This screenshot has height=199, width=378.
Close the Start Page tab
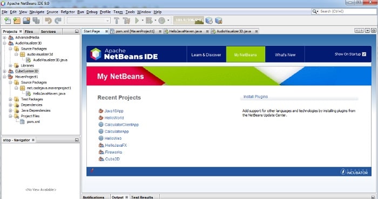[x=106, y=31]
